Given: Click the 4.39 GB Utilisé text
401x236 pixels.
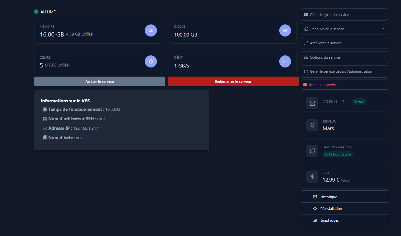Looking at the screenshot, I should tap(79, 34).
